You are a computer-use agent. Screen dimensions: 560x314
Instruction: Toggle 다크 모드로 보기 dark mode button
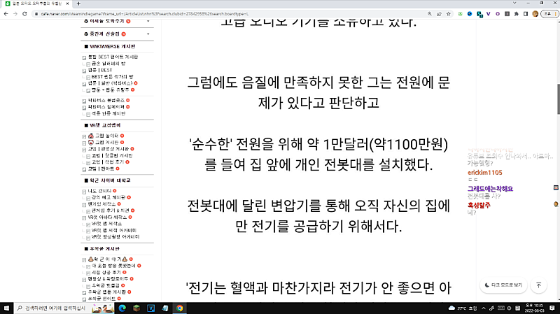503,285
